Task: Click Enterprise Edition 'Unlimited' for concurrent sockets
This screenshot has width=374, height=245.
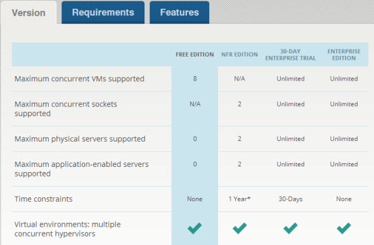Action: 344,104
